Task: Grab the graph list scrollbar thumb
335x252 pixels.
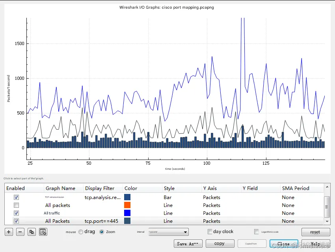Action: (x=327, y=207)
